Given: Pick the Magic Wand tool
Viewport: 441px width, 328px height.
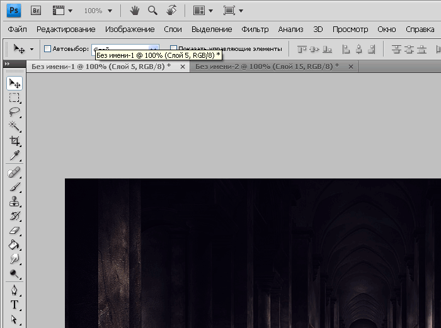Looking at the screenshot, I should click(x=14, y=126).
